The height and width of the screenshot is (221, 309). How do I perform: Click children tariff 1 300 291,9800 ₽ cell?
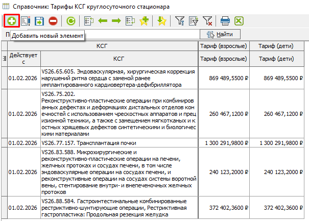point(277,143)
